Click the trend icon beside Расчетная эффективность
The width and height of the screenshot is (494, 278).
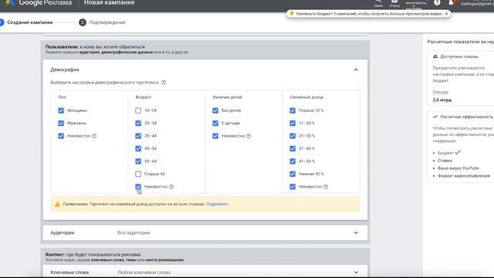[x=435, y=117]
